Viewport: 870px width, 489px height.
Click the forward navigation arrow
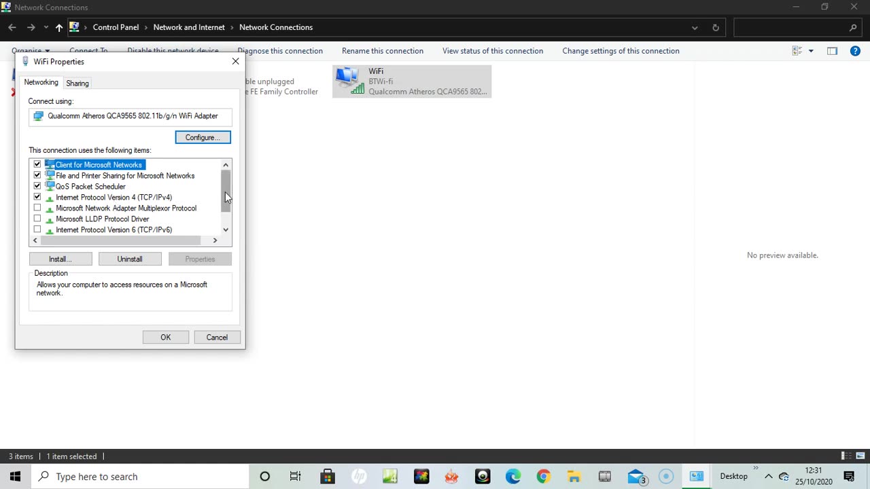pyautogui.click(x=31, y=28)
